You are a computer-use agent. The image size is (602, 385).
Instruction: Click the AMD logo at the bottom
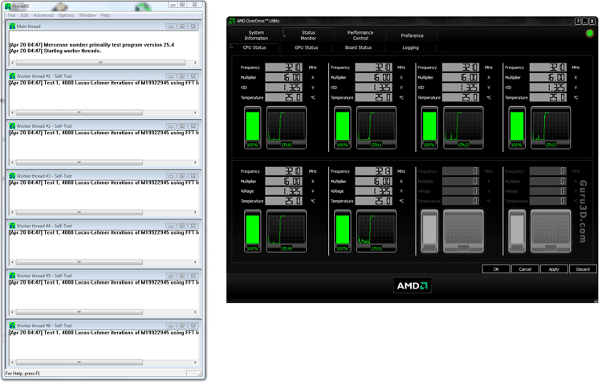413,285
